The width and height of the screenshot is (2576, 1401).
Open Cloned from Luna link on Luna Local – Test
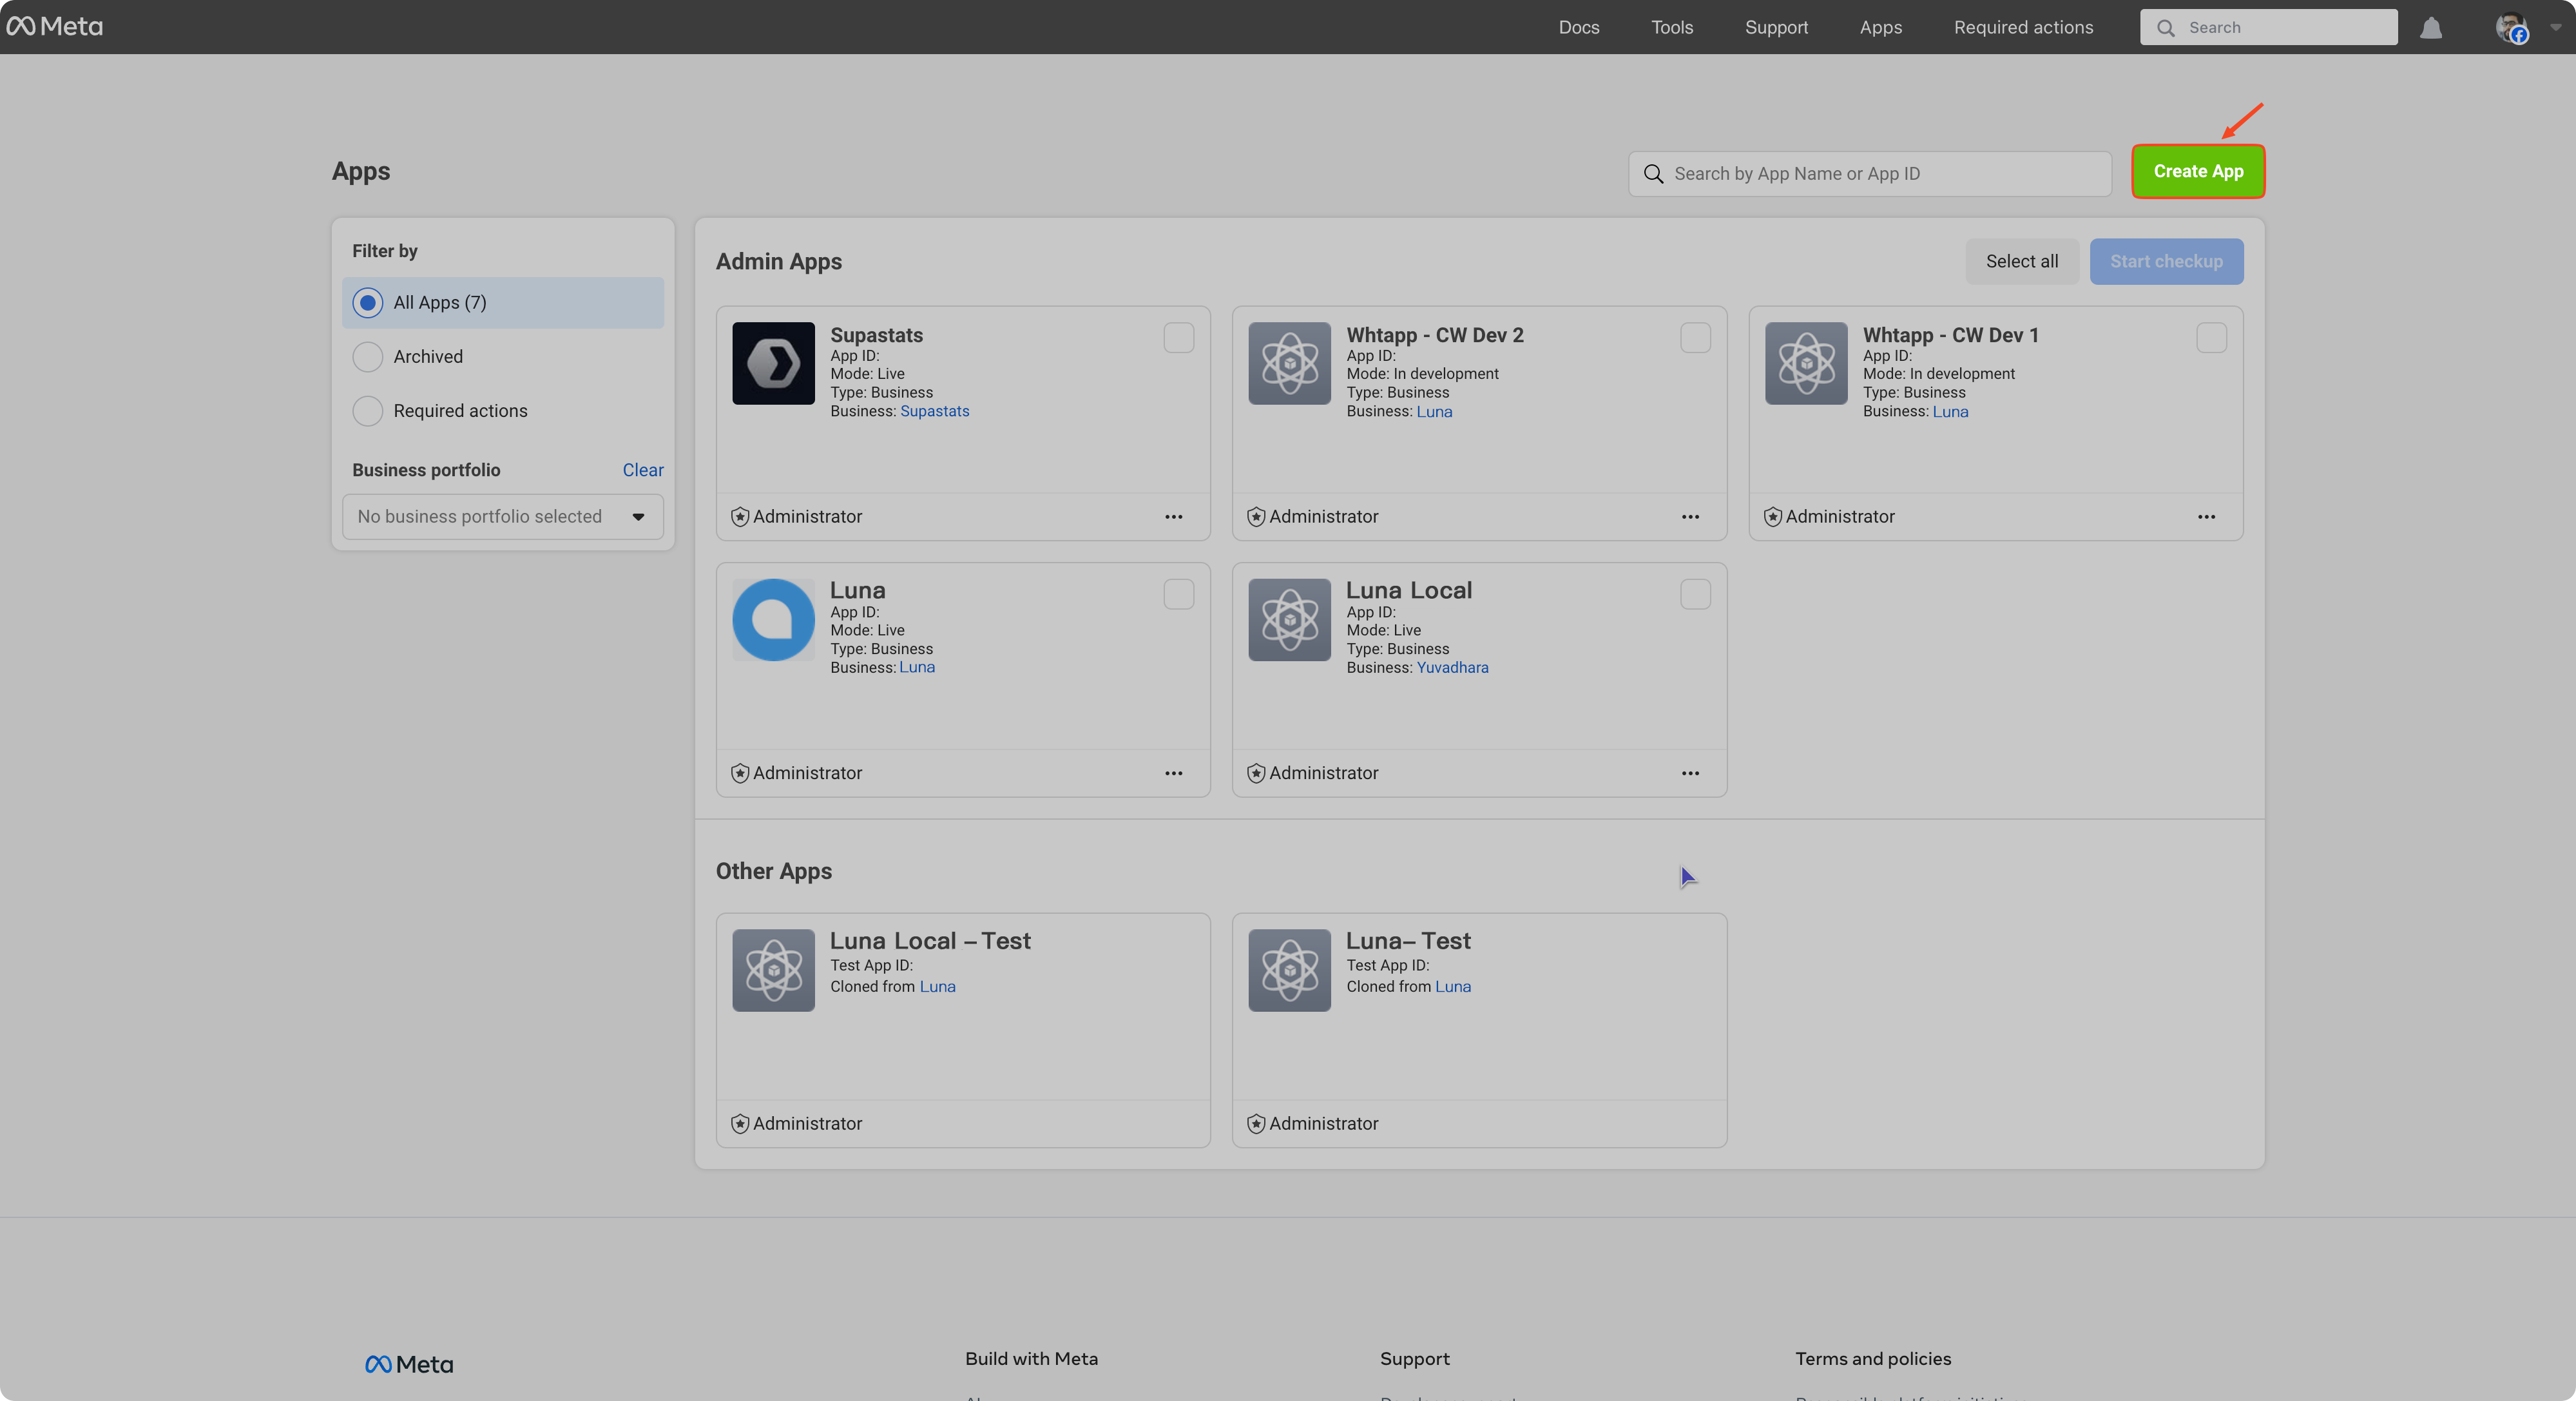(937, 987)
